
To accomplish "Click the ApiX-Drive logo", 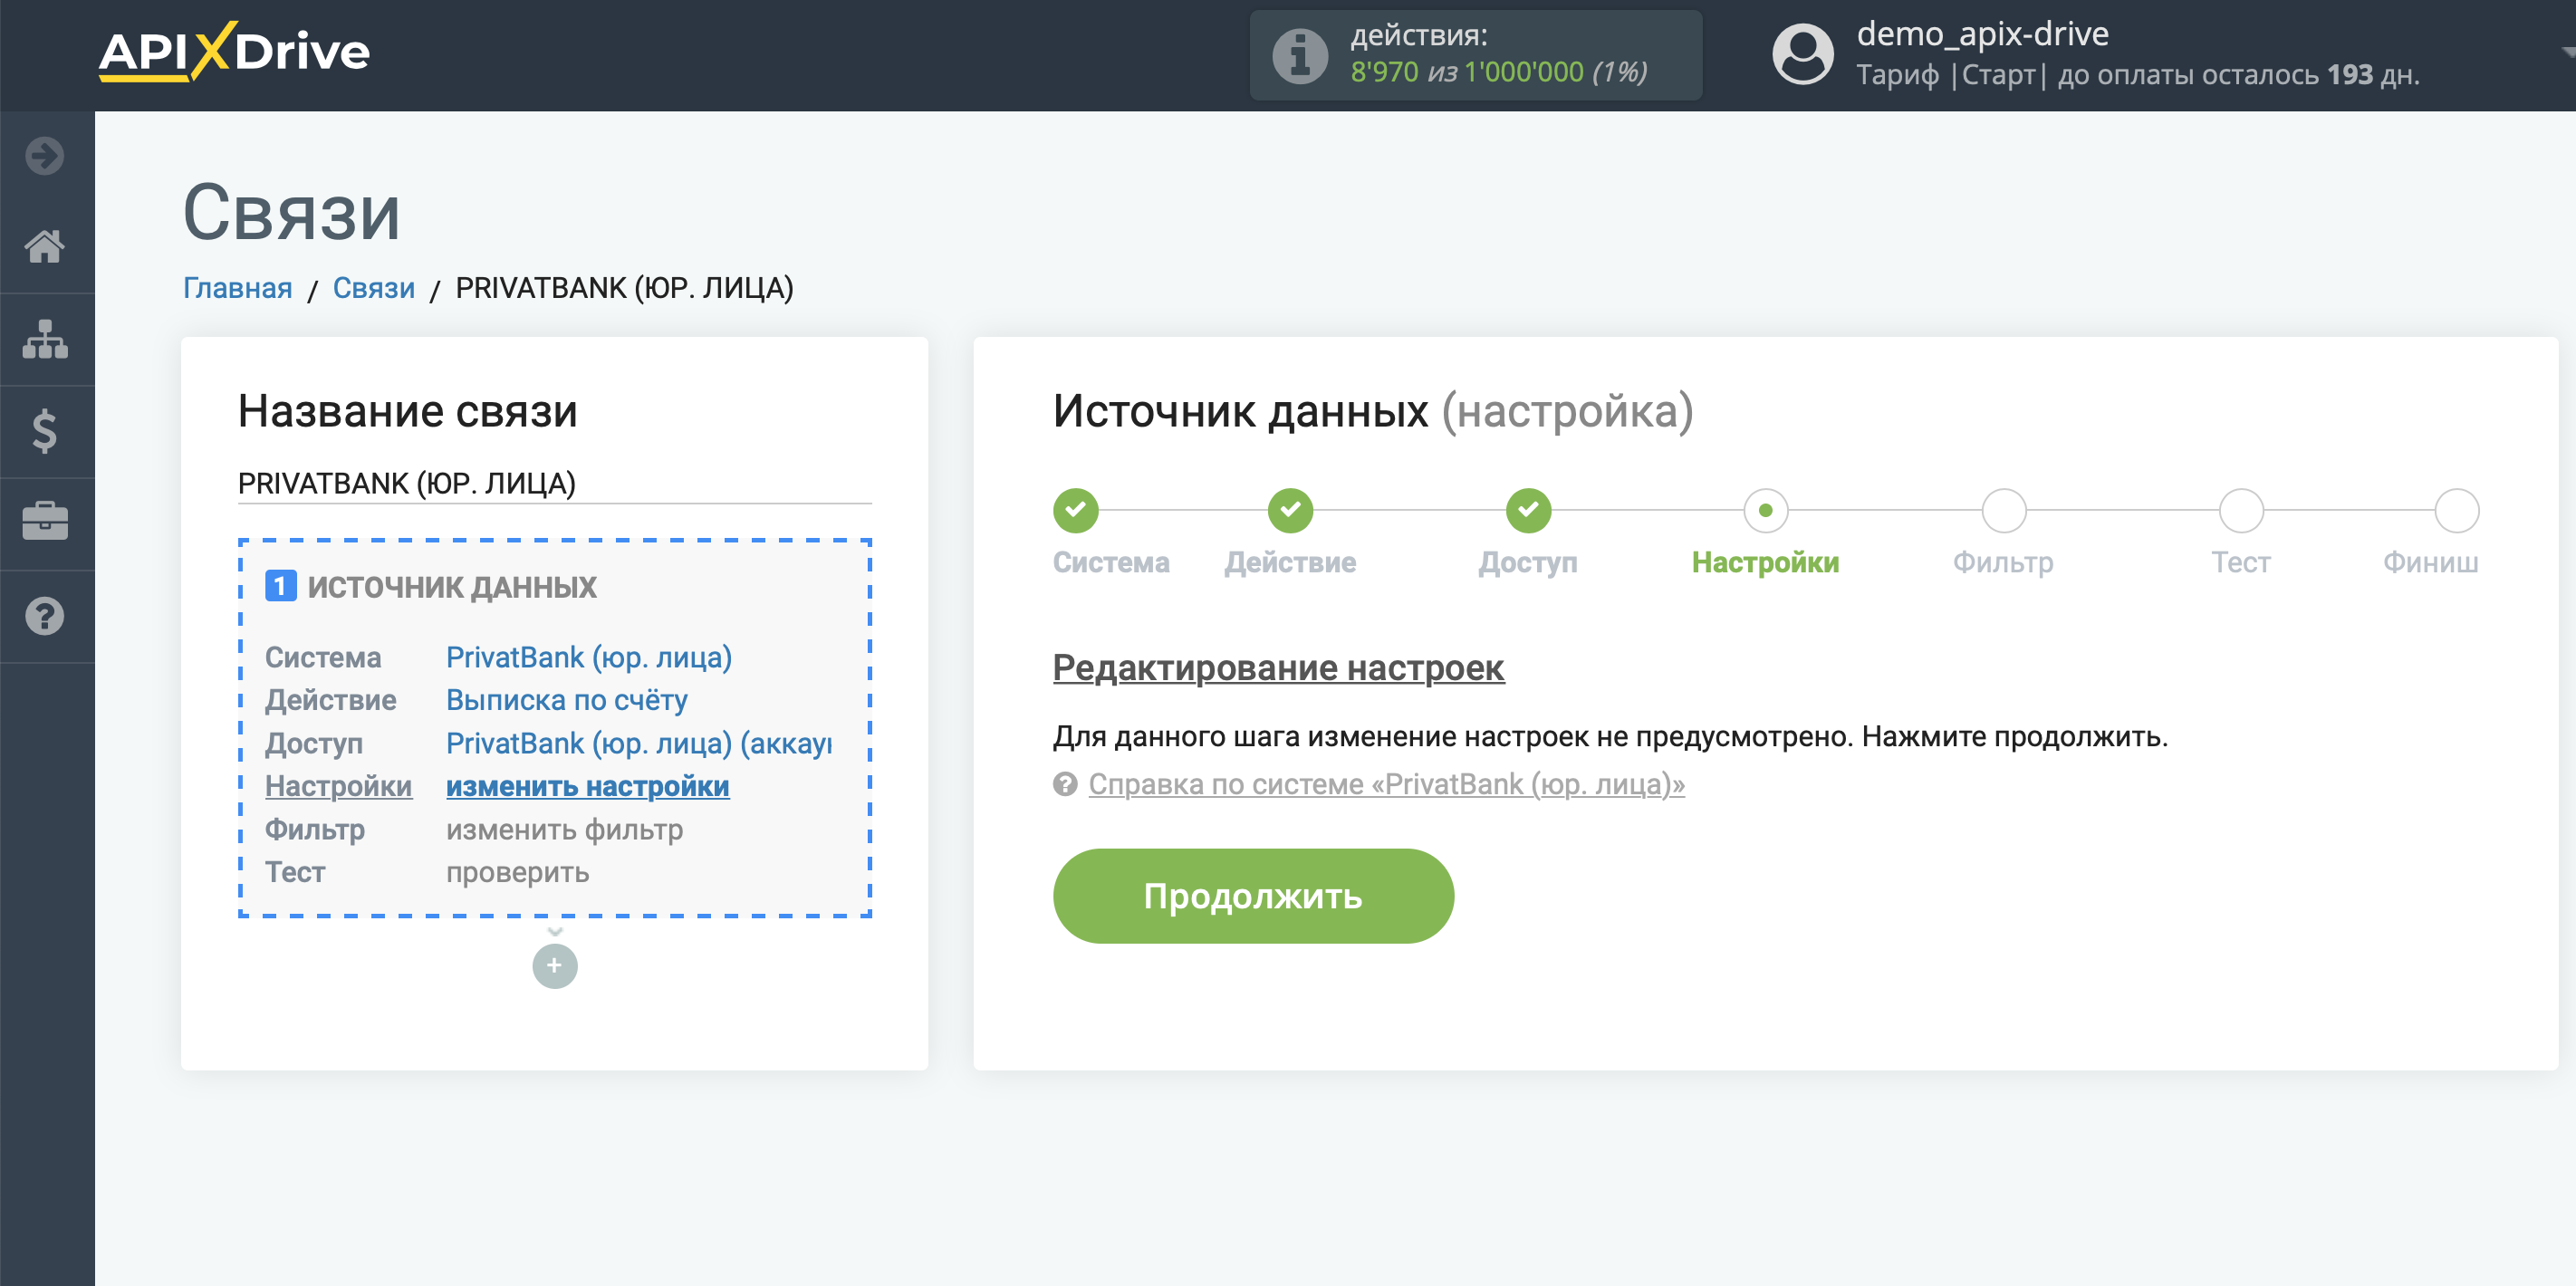I will click(x=234, y=52).
